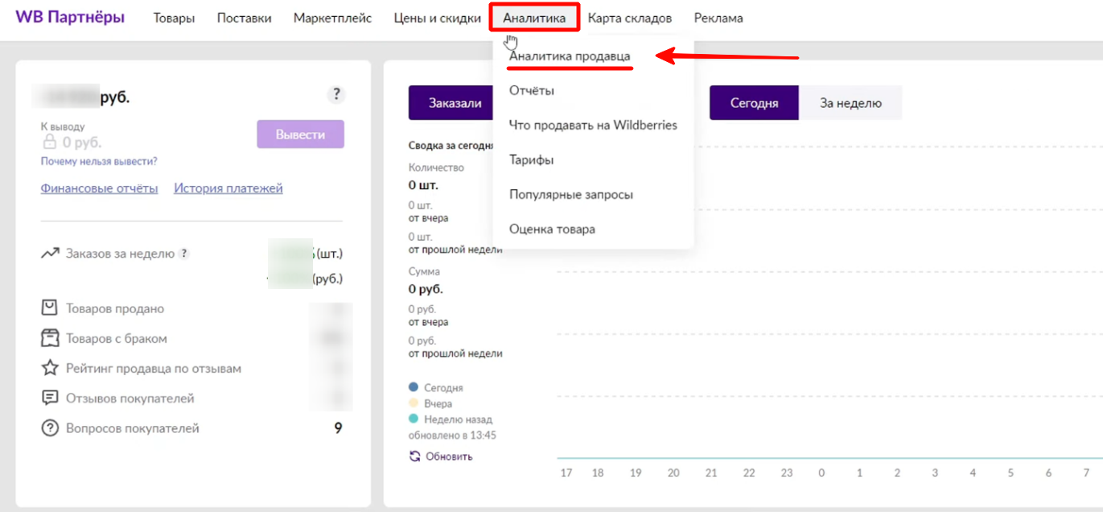Click the Вопросов покупателей question circle icon

click(50, 428)
